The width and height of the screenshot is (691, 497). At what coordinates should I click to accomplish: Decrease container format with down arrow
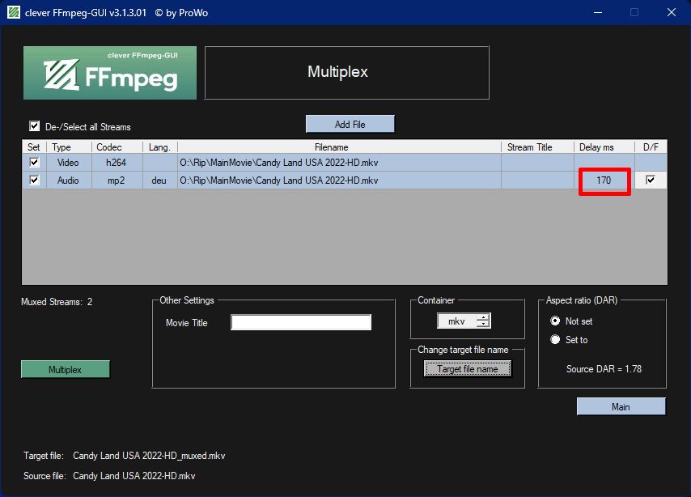483,324
